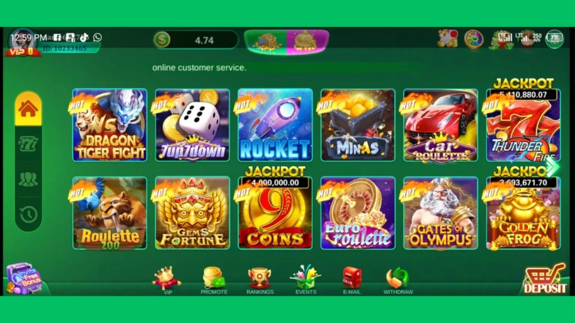This screenshot has width=575, height=323.
Task: Tap the Withdraw icon
Action: 398,281
